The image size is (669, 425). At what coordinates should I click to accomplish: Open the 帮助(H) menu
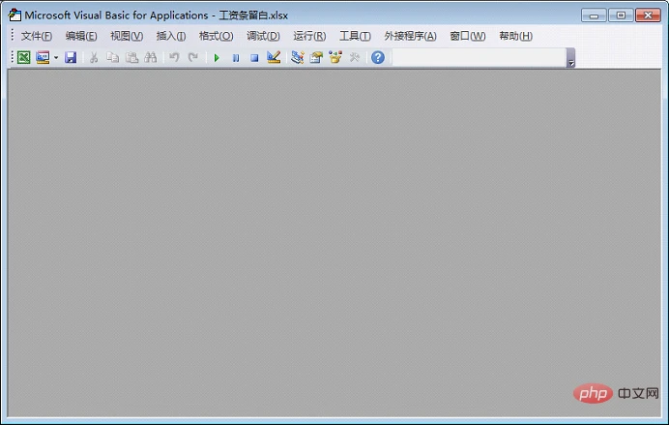(x=516, y=37)
